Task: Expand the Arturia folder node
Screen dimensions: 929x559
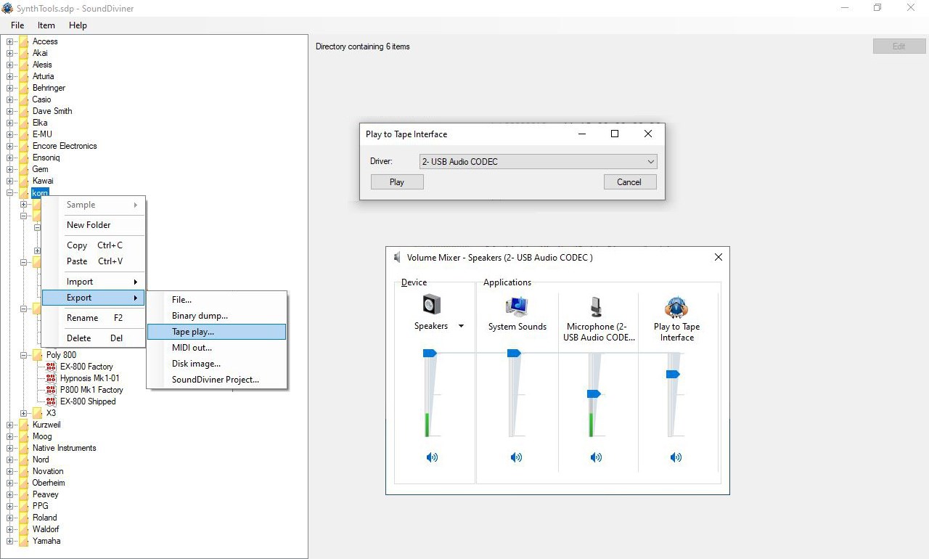Action: (x=9, y=76)
